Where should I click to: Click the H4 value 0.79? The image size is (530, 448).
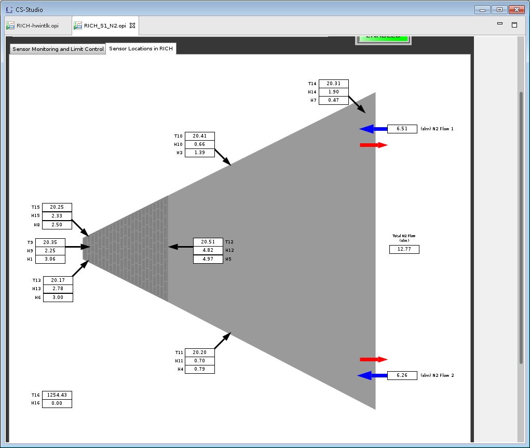coord(200,369)
